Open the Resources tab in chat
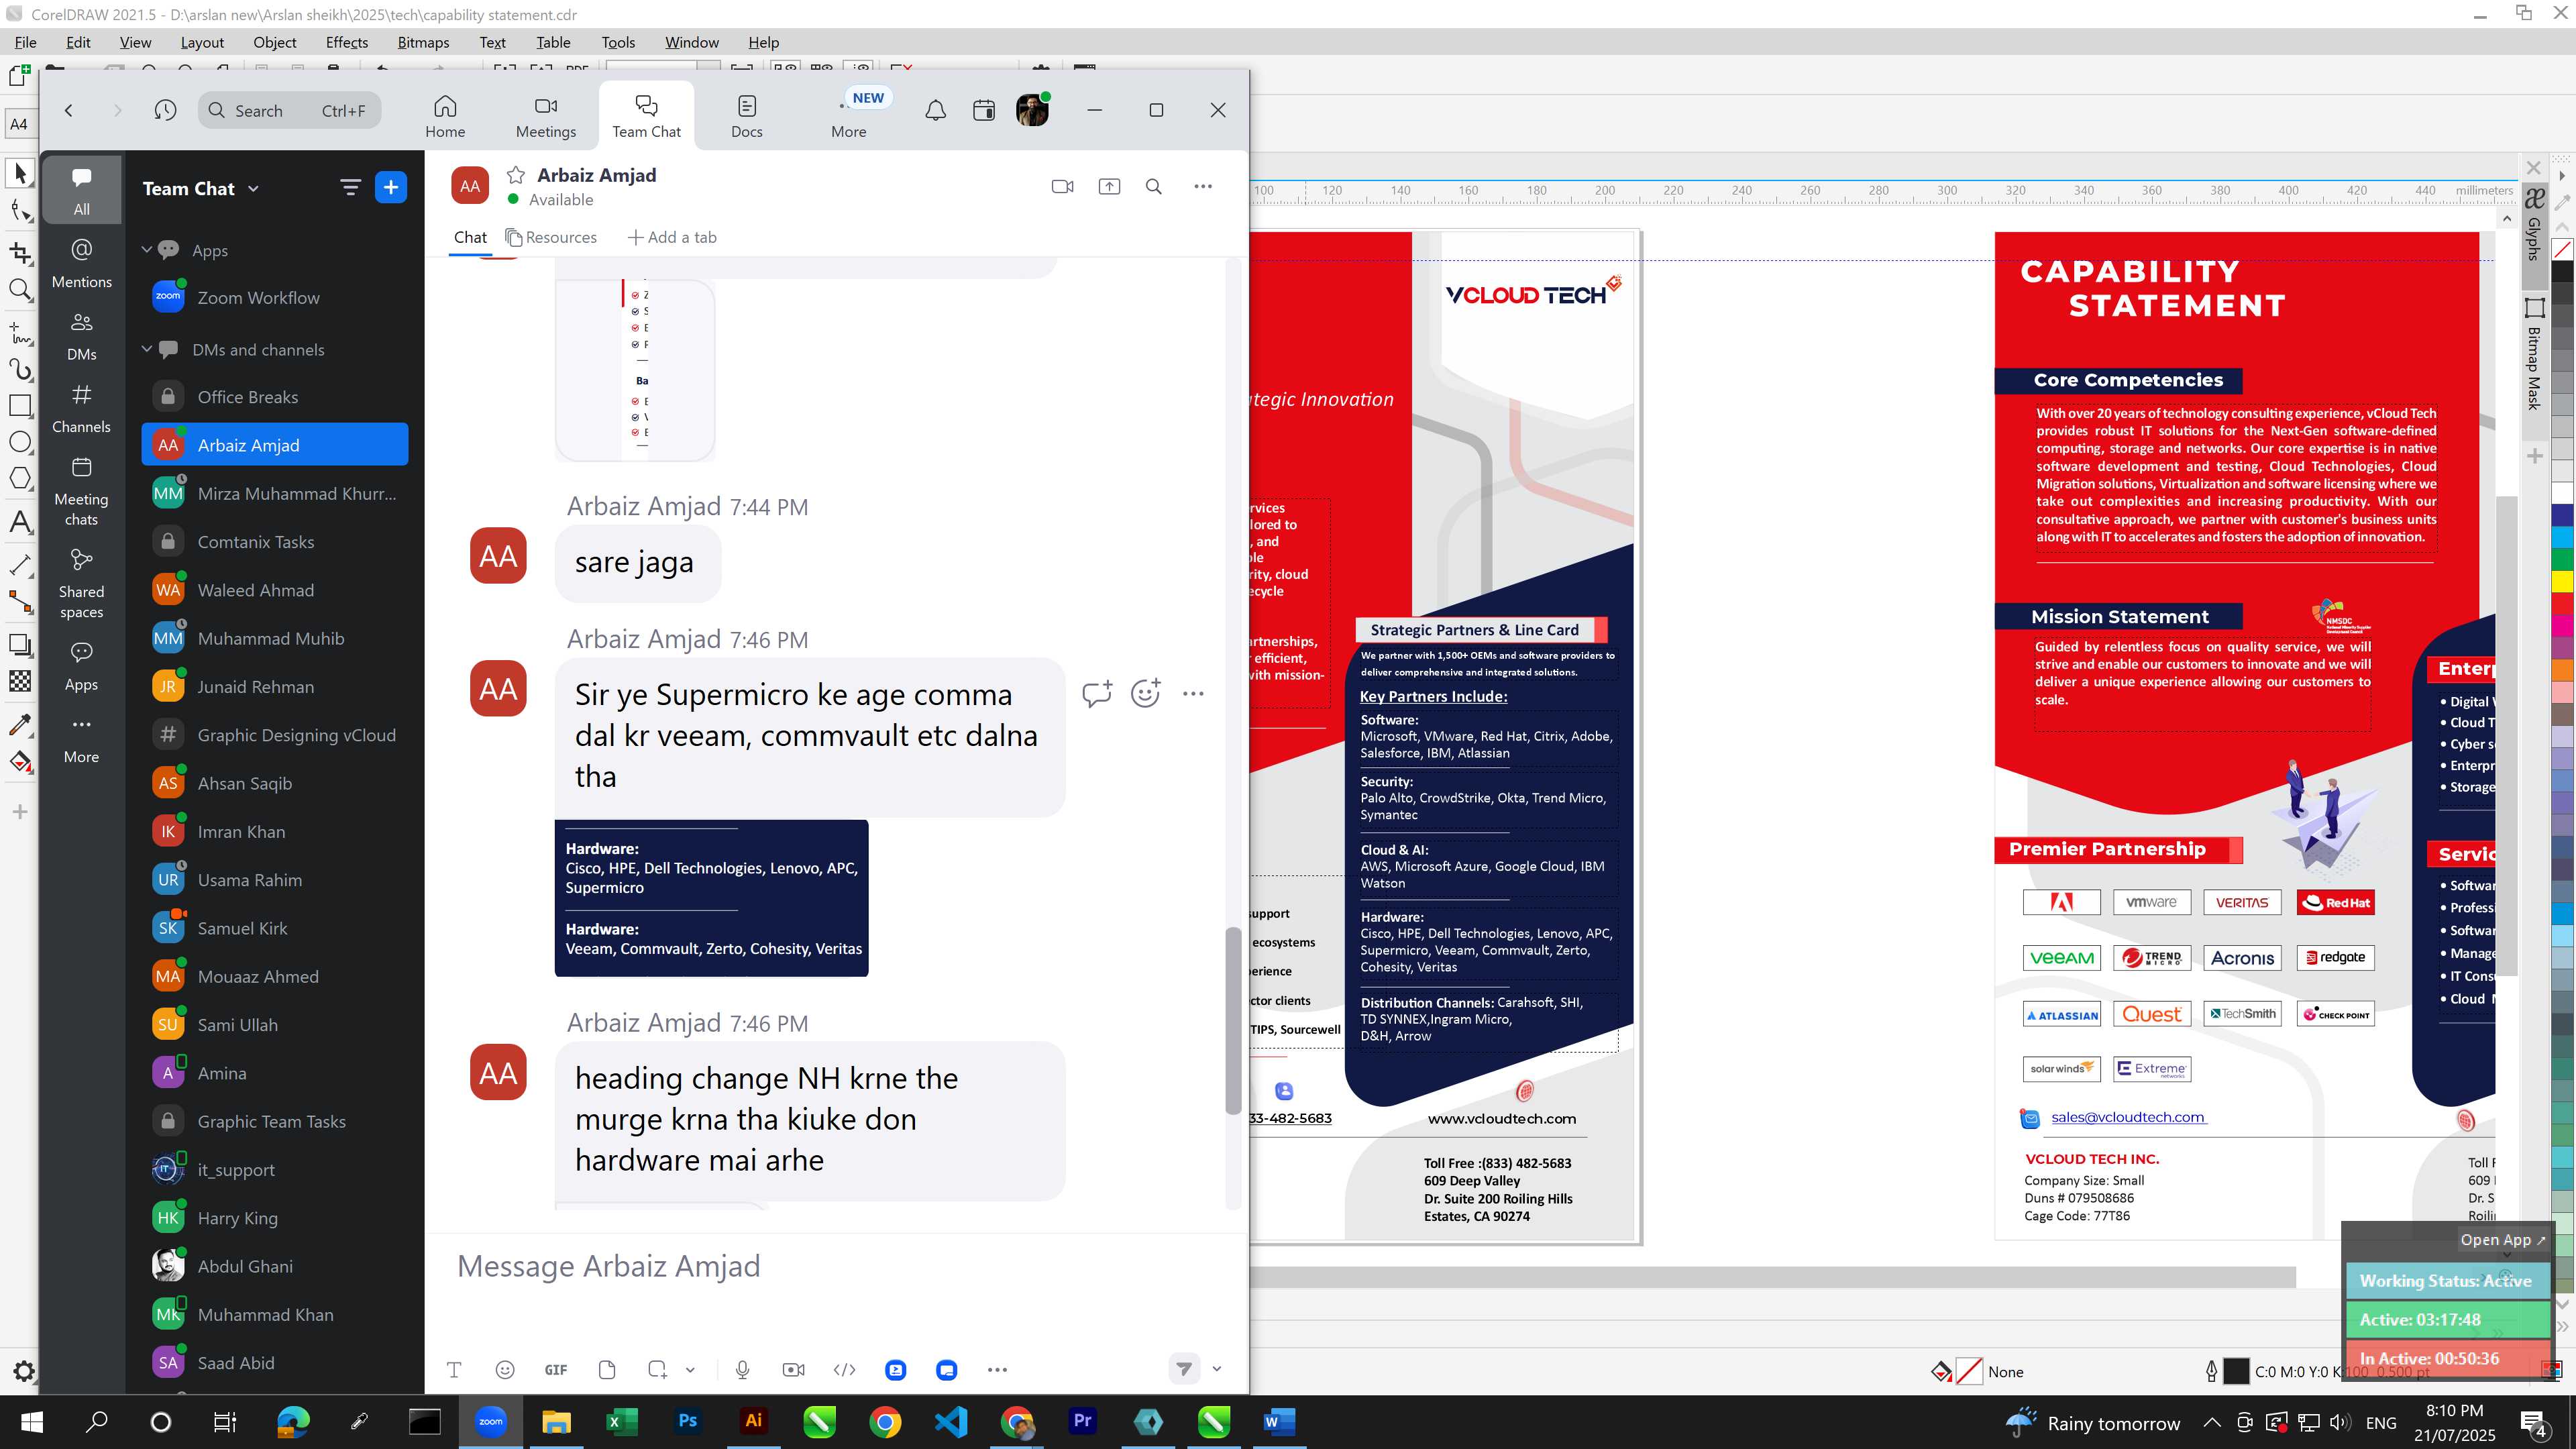Viewport: 2576px width, 1449px height. (x=551, y=237)
